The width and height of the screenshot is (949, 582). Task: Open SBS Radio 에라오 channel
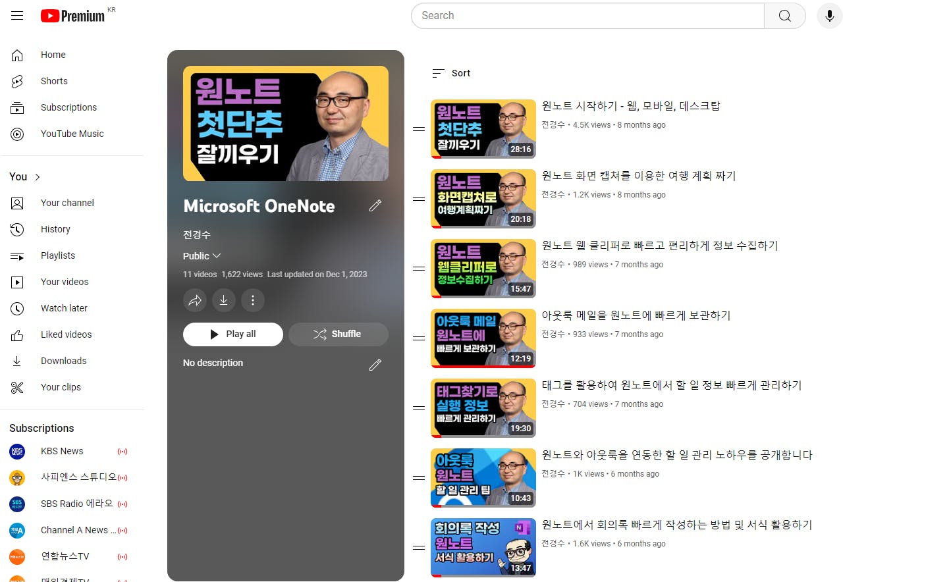(x=72, y=504)
